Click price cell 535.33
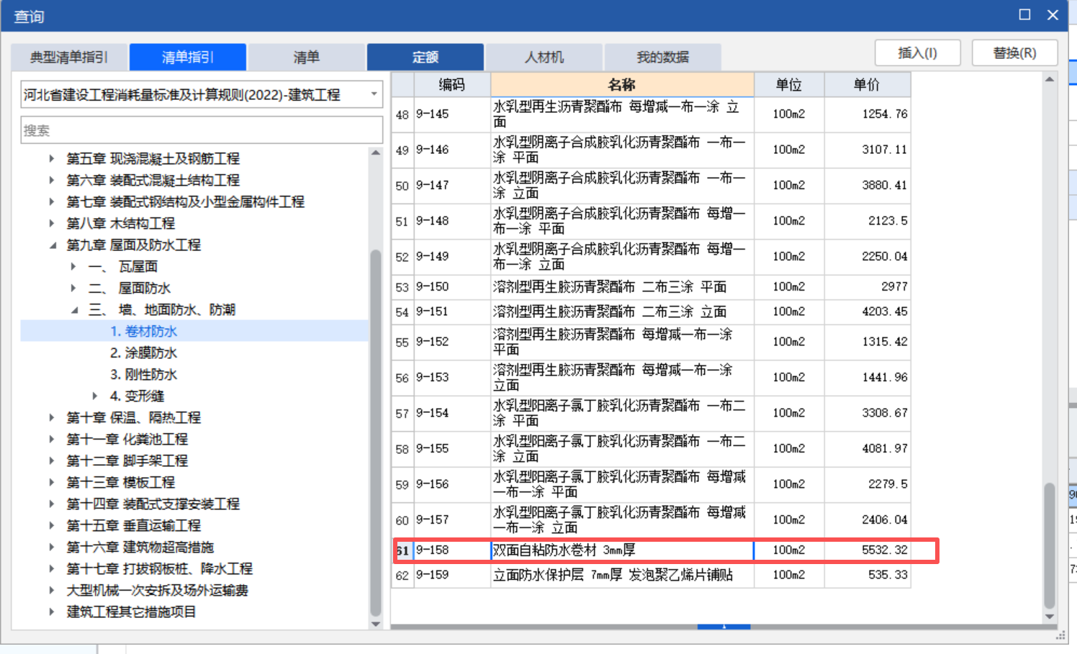The height and width of the screenshot is (654, 1077). [x=868, y=575]
